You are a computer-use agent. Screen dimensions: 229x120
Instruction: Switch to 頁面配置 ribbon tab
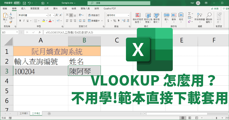[x=35, y=9]
